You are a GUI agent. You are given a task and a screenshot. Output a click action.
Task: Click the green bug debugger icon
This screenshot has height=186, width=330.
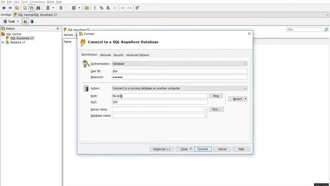coord(32,22)
